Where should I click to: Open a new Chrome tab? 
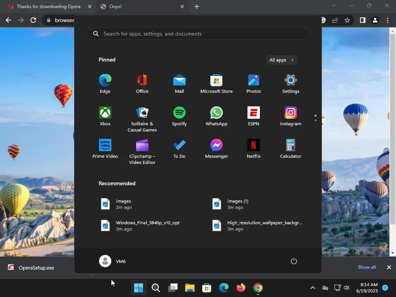coord(197,7)
